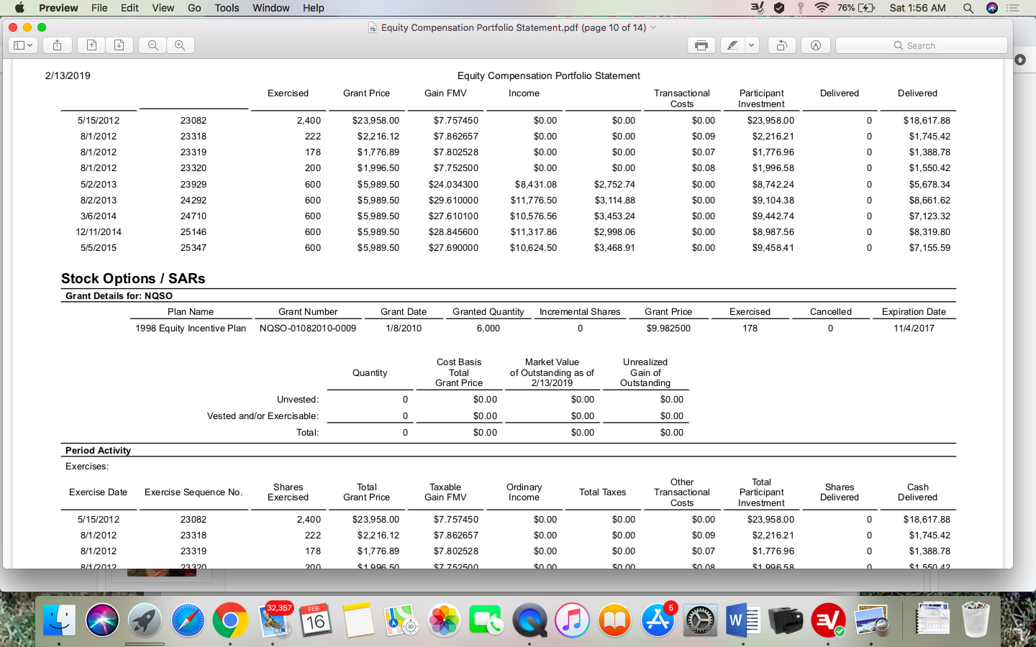1036x647 pixels.
Task: Go to previous page using up-arrow icon
Action: 91,45
